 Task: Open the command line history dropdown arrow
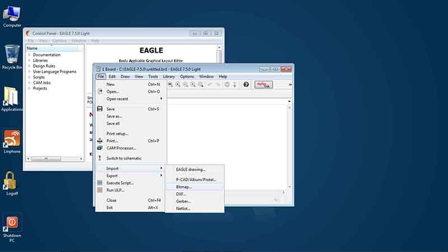pos(289,101)
